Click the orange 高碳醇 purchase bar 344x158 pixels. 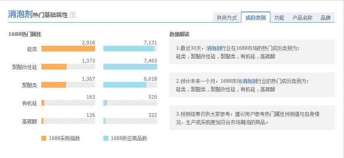click(43, 121)
